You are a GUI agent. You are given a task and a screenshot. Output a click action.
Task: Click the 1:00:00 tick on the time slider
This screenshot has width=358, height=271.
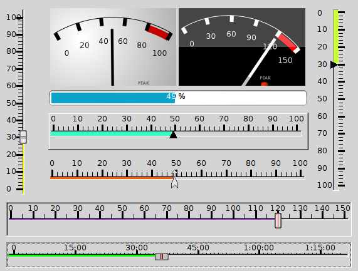tap(259, 252)
